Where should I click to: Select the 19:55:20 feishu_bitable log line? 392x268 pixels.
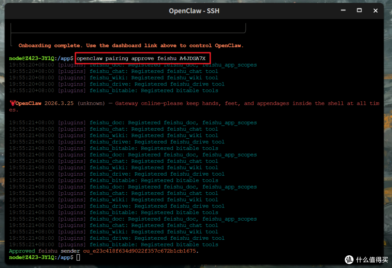coord(114,91)
